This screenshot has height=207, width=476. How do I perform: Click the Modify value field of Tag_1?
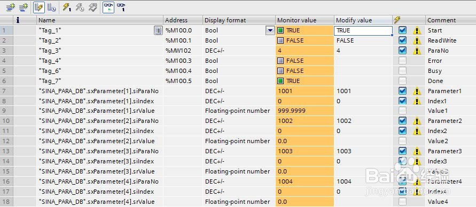coord(363,30)
